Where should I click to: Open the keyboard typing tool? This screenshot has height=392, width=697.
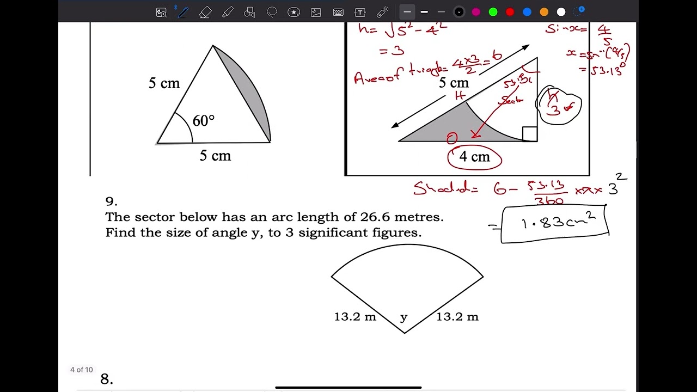338,12
